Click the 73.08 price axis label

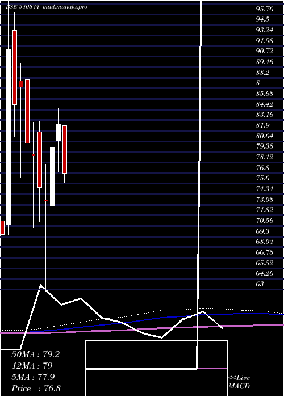[265, 200]
